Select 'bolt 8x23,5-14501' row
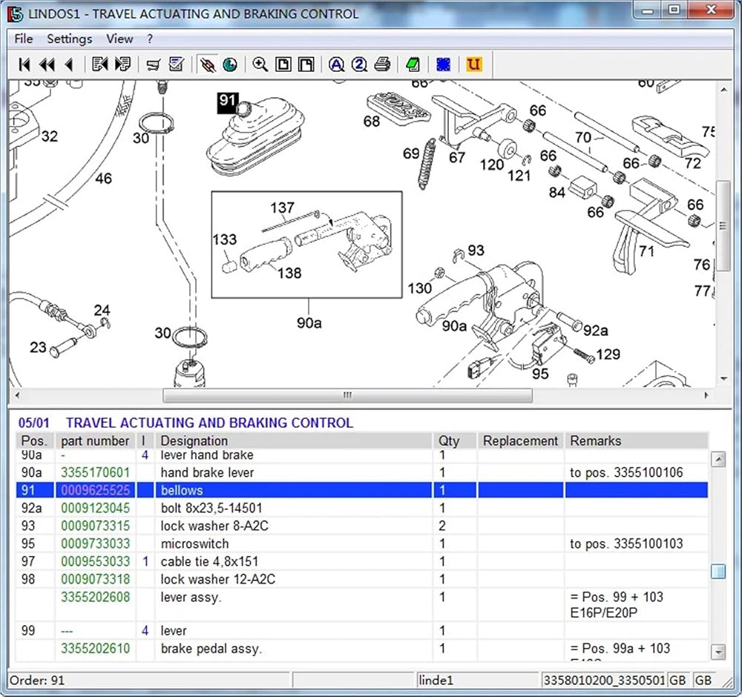The image size is (742, 697). tap(362, 508)
